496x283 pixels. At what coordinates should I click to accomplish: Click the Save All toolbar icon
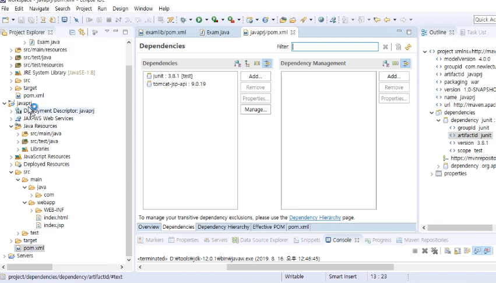coord(31,20)
